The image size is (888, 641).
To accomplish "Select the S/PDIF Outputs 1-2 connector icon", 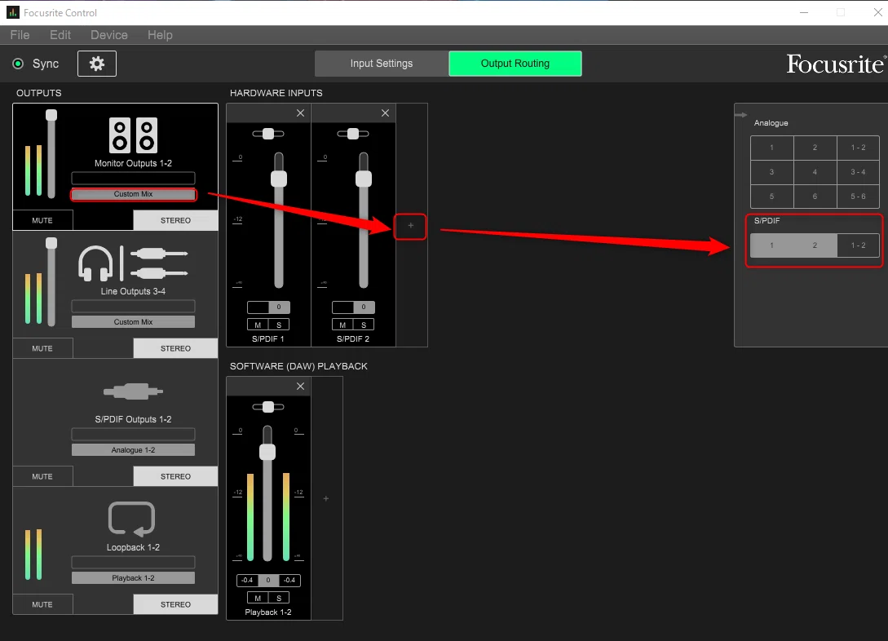I will click(133, 391).
